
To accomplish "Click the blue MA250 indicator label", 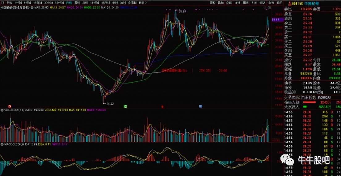I will click(128, 8).
